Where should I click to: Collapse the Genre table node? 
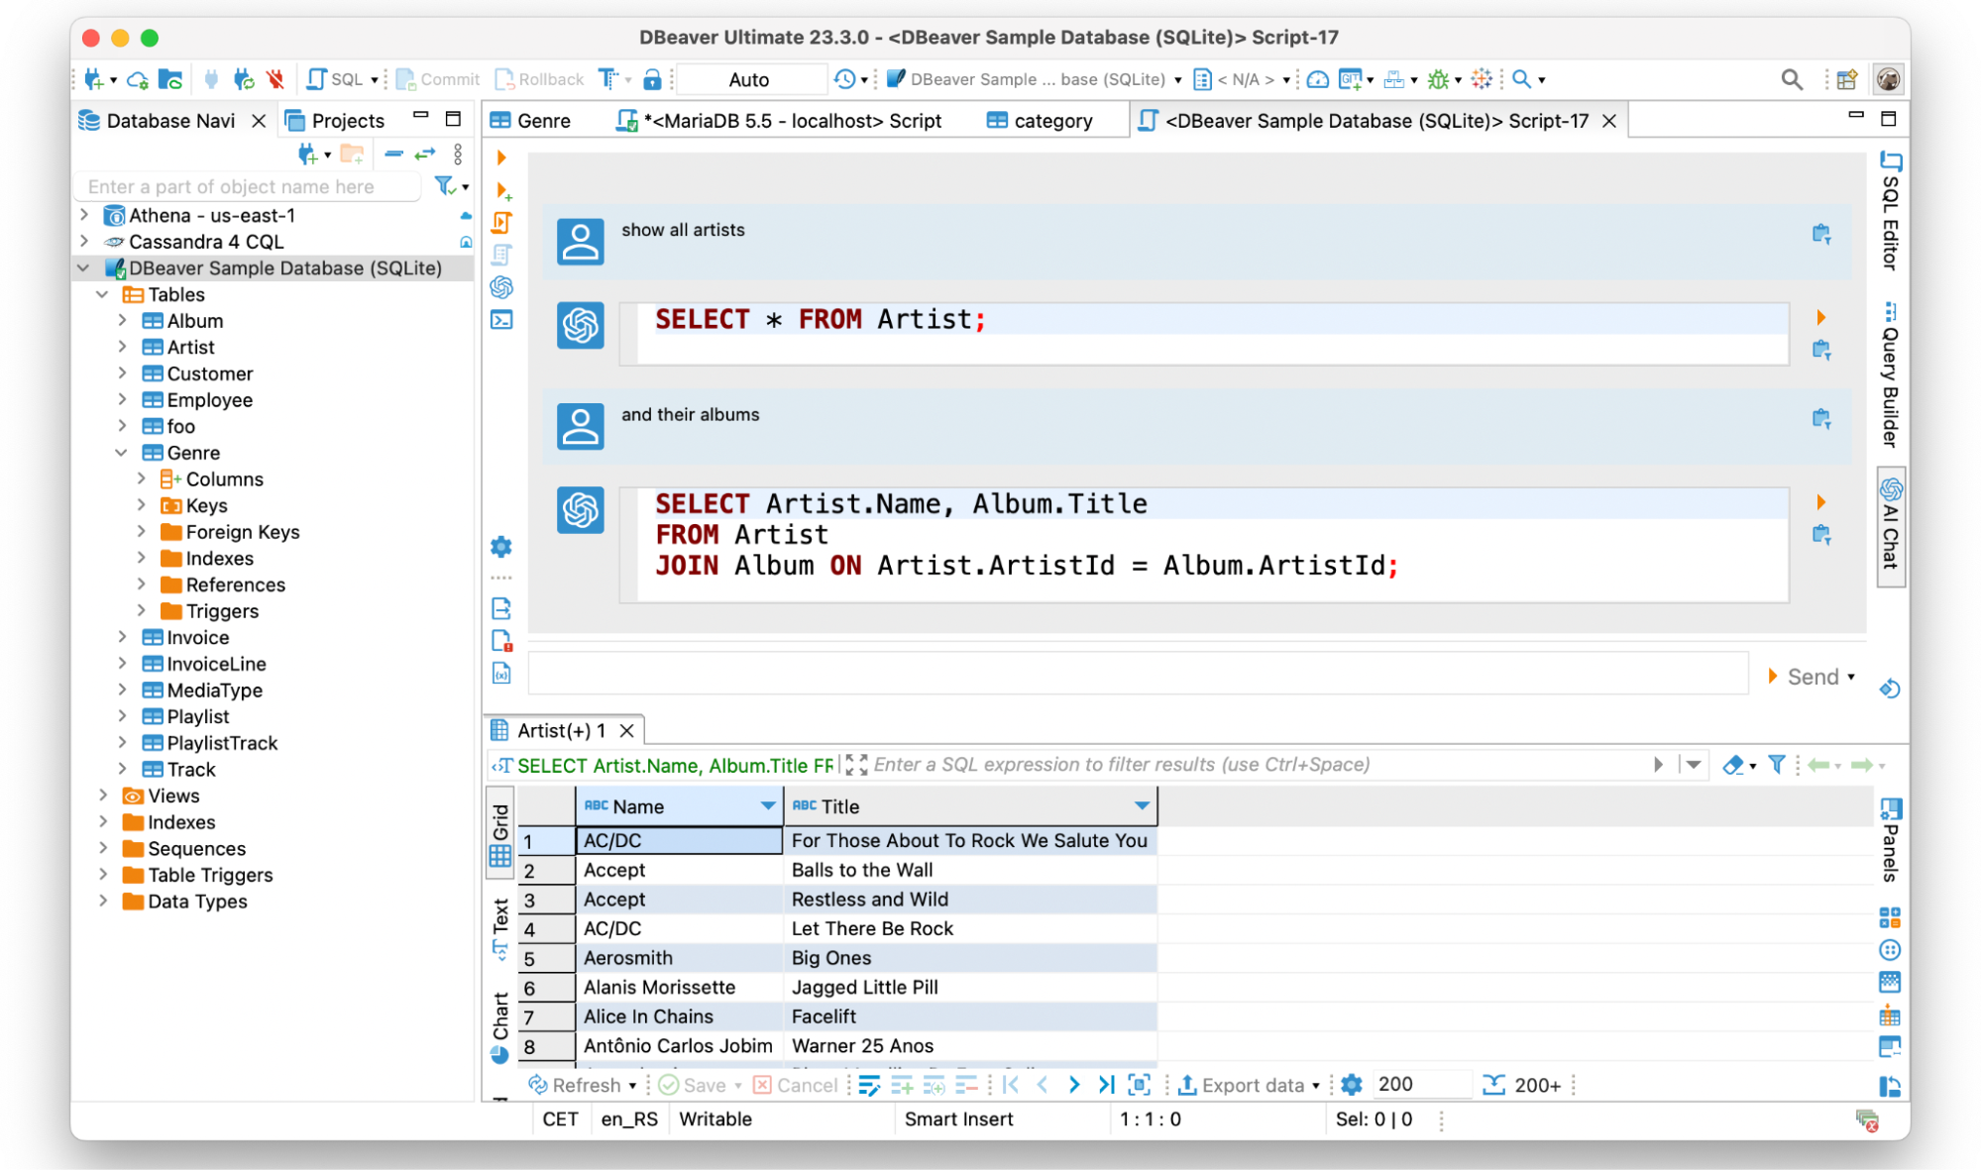122,453
